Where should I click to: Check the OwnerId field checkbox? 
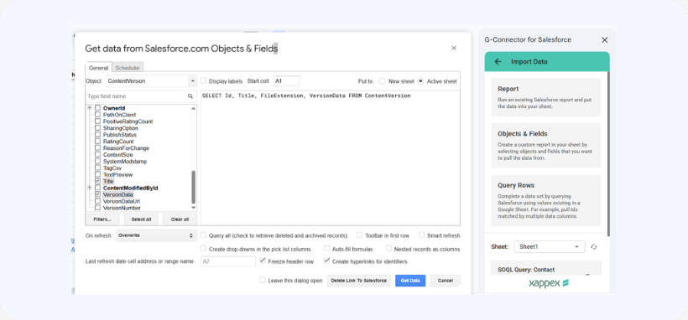tap(98, 108)
